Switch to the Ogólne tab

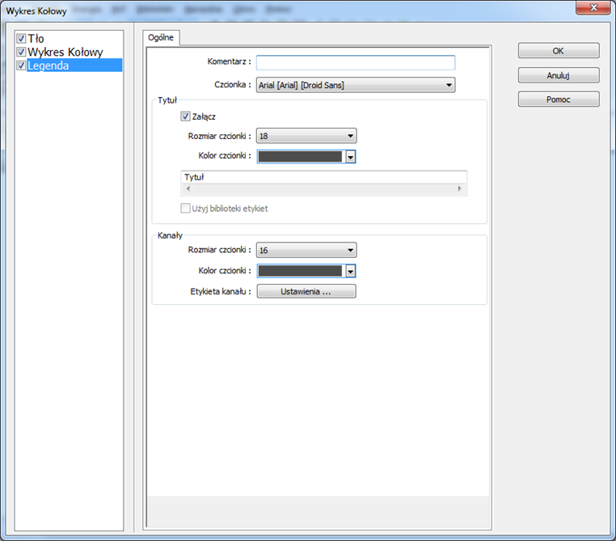161,38
